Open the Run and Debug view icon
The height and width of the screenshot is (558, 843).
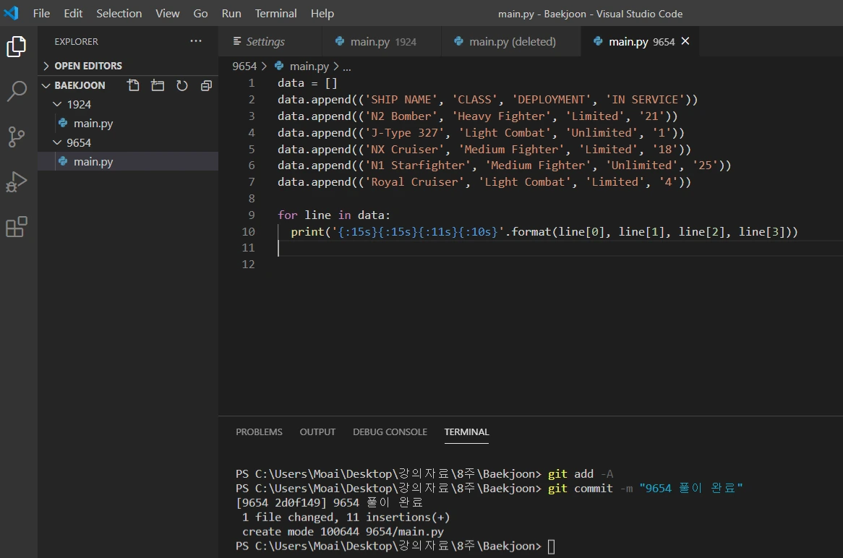[x=16, y=181]
